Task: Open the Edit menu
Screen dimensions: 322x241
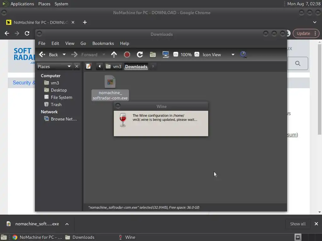Action: (55, 43)
